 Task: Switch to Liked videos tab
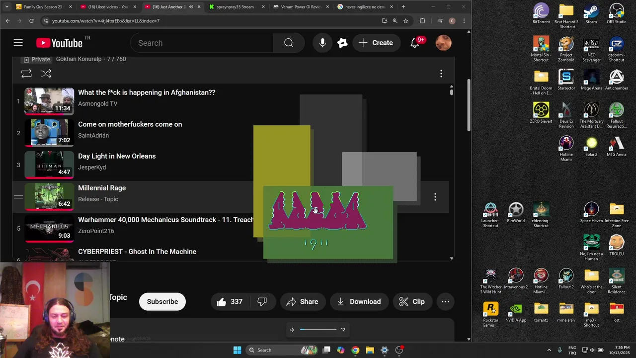pyautogui.click(x=108, y=7)
